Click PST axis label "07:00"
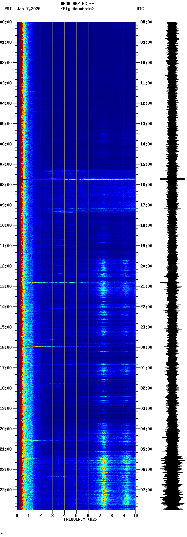 pyautogui.click(x=6, y=164)
